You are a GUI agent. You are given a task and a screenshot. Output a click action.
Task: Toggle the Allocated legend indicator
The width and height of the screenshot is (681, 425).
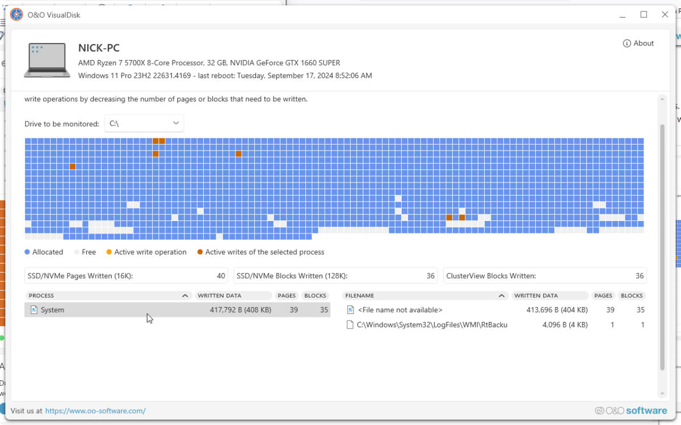(27, 252)
